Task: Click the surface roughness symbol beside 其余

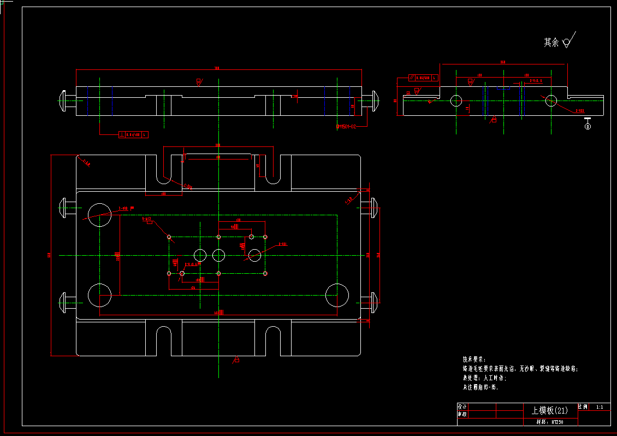Action: click(x=569, y=40)
